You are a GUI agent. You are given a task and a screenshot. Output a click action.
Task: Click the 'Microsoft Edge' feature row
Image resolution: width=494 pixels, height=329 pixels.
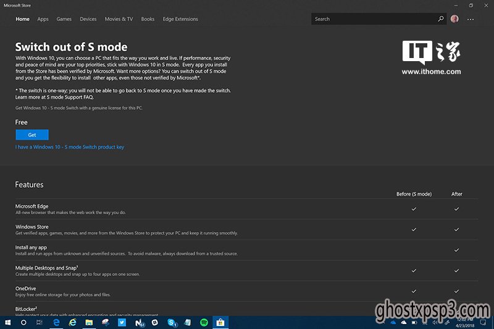point(246,209)
